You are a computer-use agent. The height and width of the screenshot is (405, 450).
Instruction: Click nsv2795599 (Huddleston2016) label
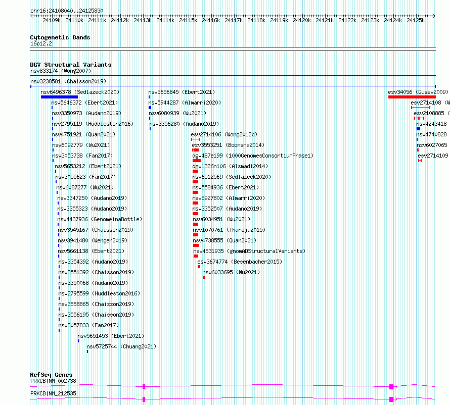tap(99, 293)
